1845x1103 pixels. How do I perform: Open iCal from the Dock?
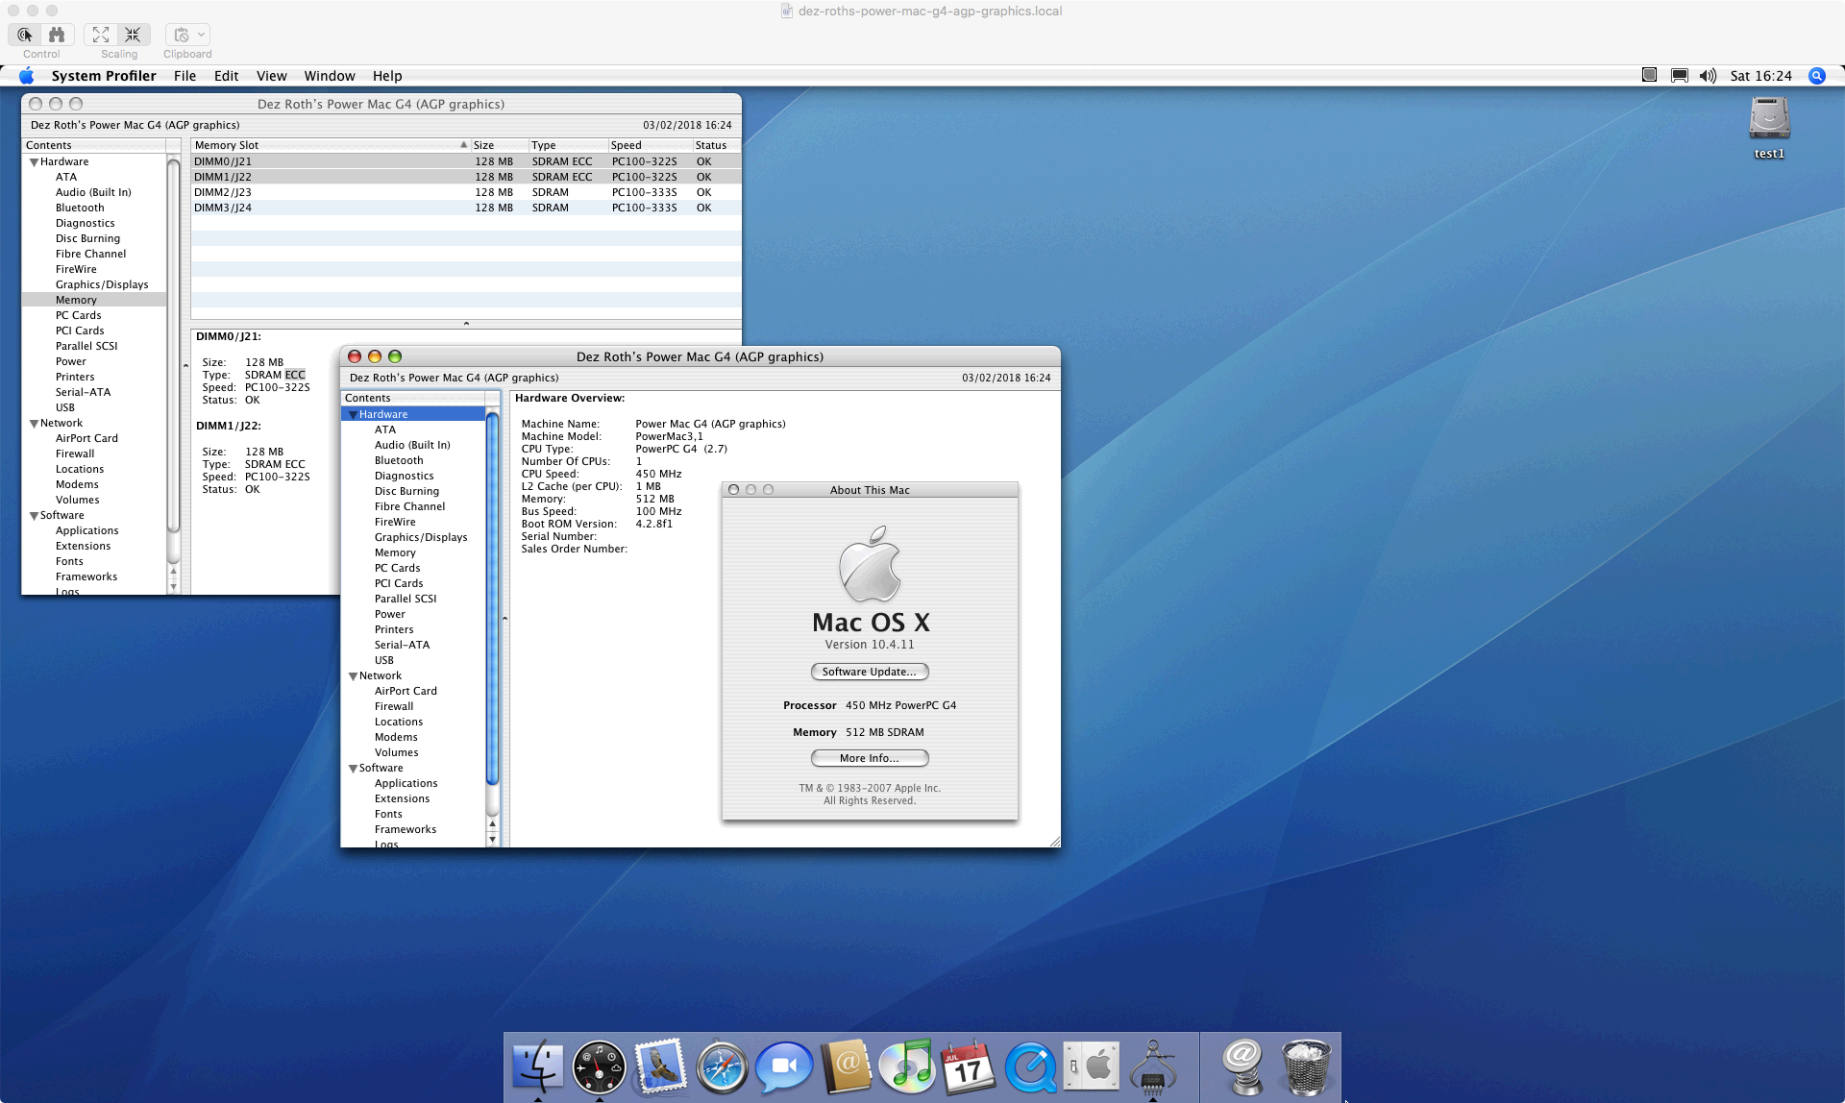pos(969,1066)
